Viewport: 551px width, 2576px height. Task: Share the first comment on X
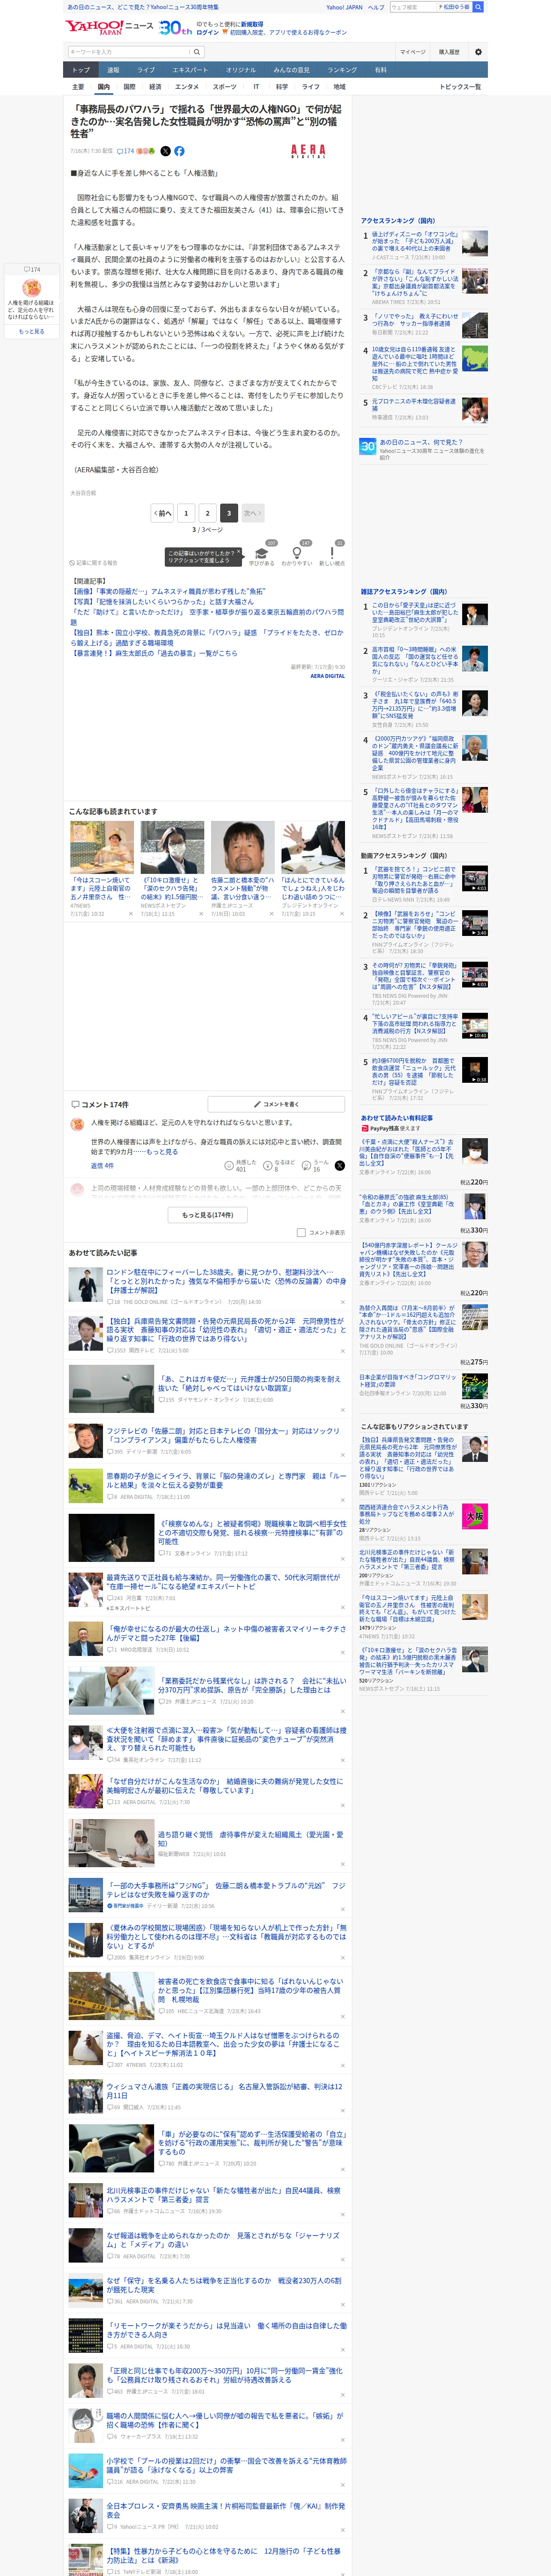(340, 1166)
